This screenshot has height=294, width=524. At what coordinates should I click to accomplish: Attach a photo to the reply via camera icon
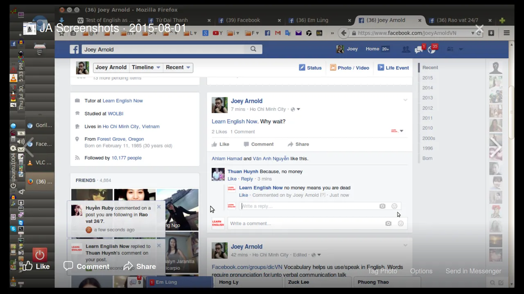coord(382,206)
